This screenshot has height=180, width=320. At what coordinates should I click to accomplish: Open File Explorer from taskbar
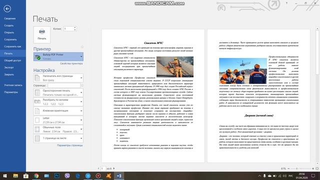pos(15,175)
